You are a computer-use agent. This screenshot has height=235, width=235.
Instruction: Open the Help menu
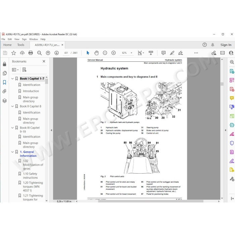(43, 39)
